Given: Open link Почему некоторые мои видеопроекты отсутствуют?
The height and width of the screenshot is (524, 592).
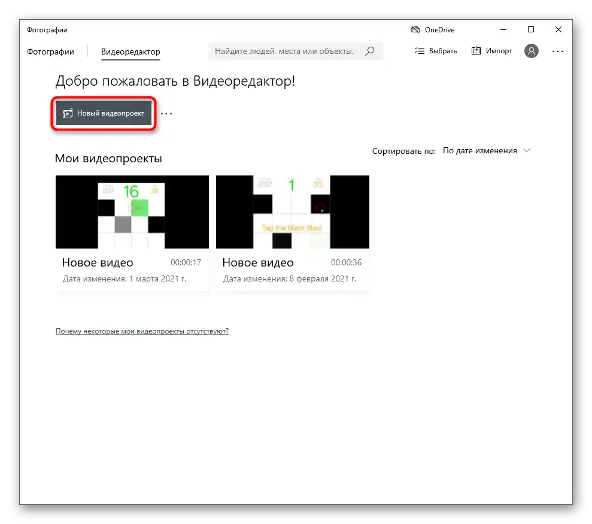Looking at the screenshot, I should click(142, 331).
